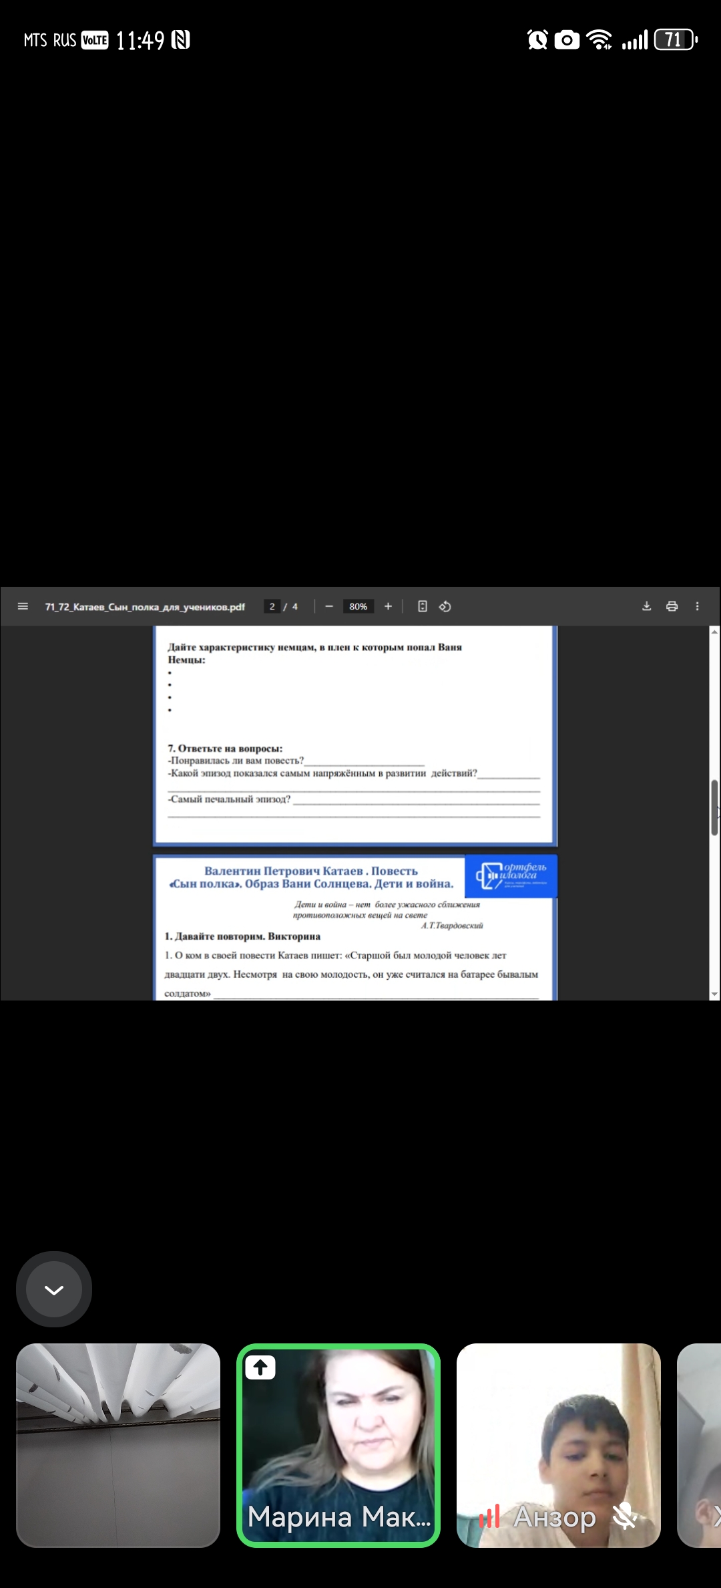Print the PDF document
The width and height of the screenshot is (721, 1588).
tap(672, 606)
